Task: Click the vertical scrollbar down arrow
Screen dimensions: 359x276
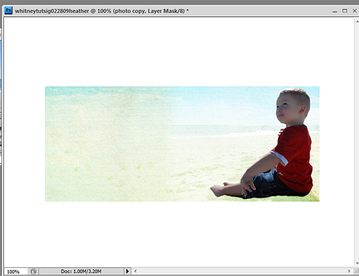Action: (x=356, y=264)
